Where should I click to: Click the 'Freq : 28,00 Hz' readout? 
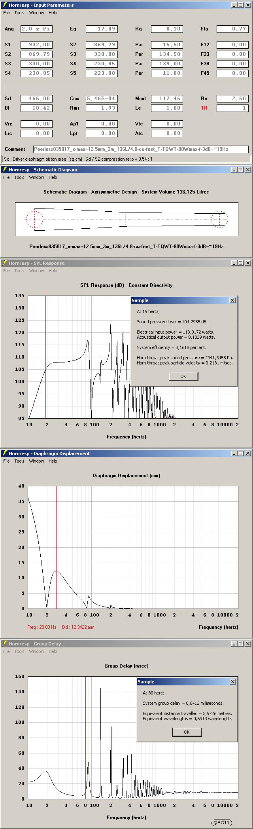(x=42, y=627)
